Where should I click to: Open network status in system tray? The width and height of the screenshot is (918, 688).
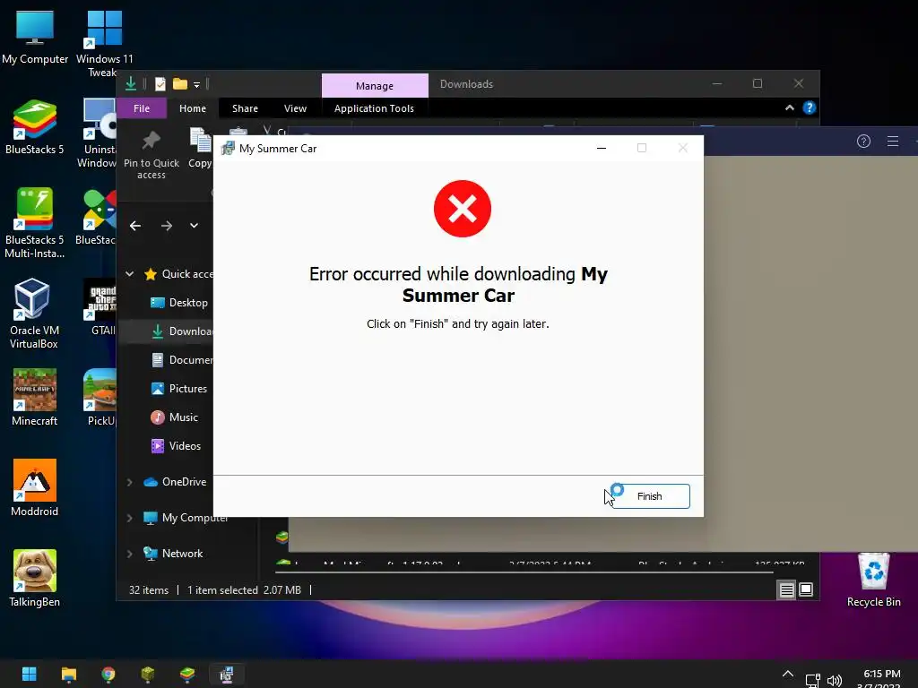pos(812,681)
